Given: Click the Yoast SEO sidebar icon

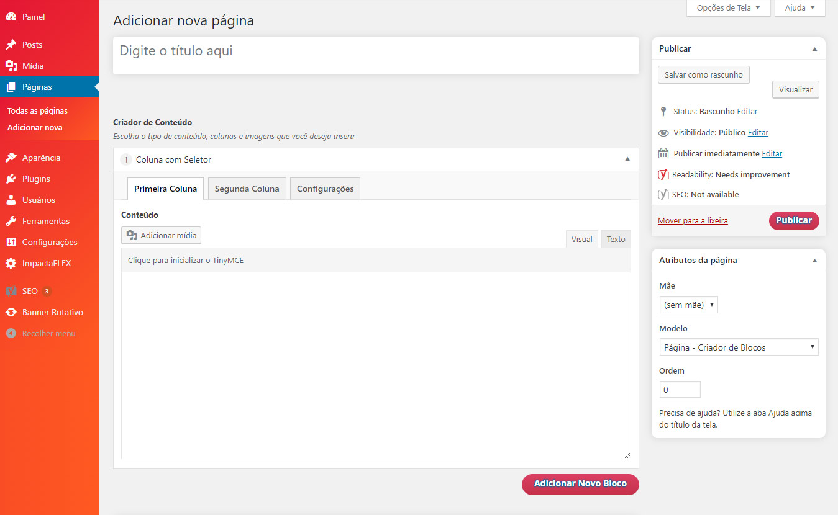Looking at the screenshot, I should [x=11, y=291].
